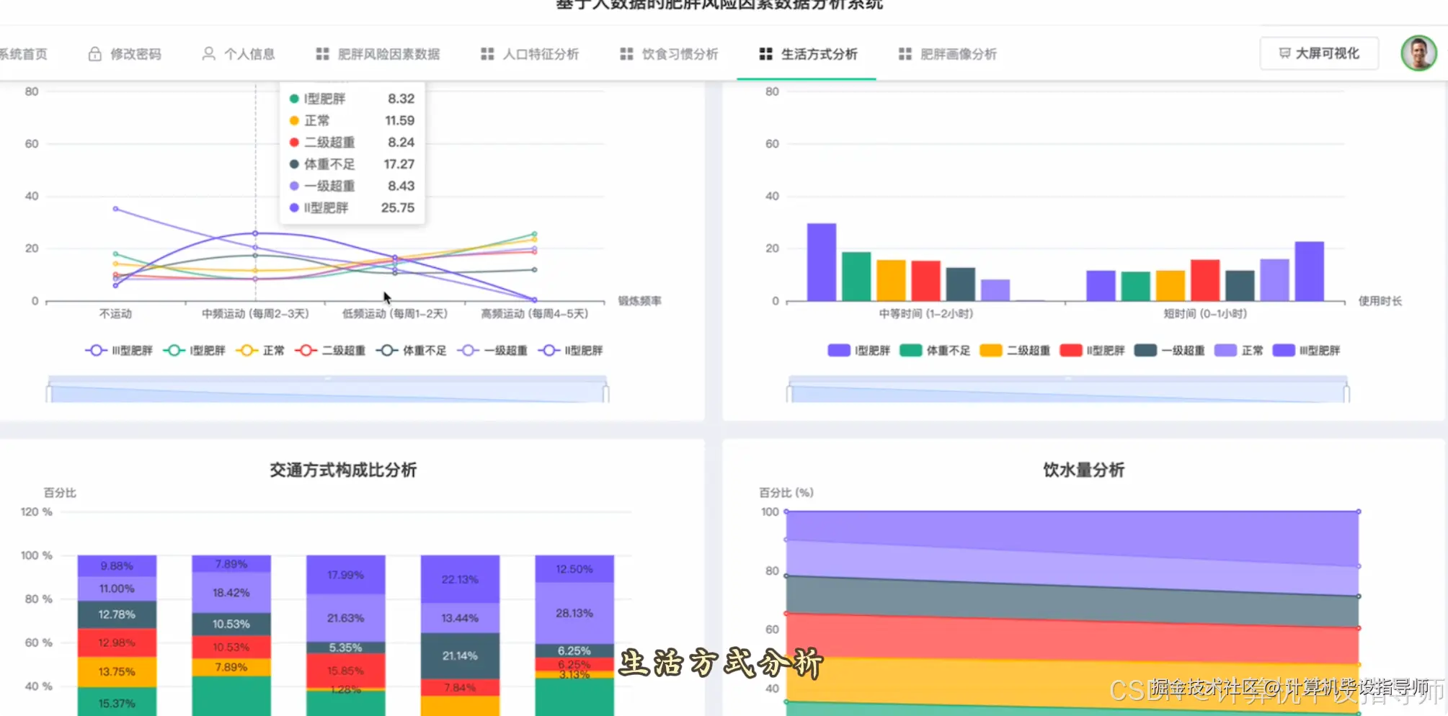Viewport: 1448px width, 716px height.
Task: Click the lock icon beside 修改密码
Action: (x=94, y=54)
